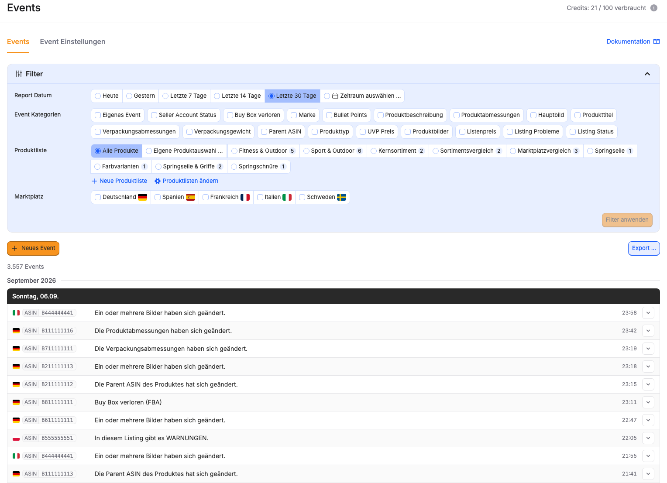
Task: Click the plus icon for Neue Produktliste
Action: pos(94,181)
